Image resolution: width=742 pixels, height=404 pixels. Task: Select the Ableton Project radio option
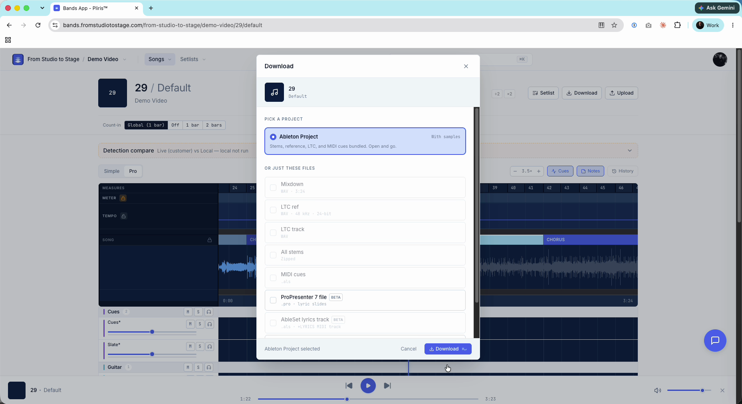pyautogui.click(x=273, y=137)
